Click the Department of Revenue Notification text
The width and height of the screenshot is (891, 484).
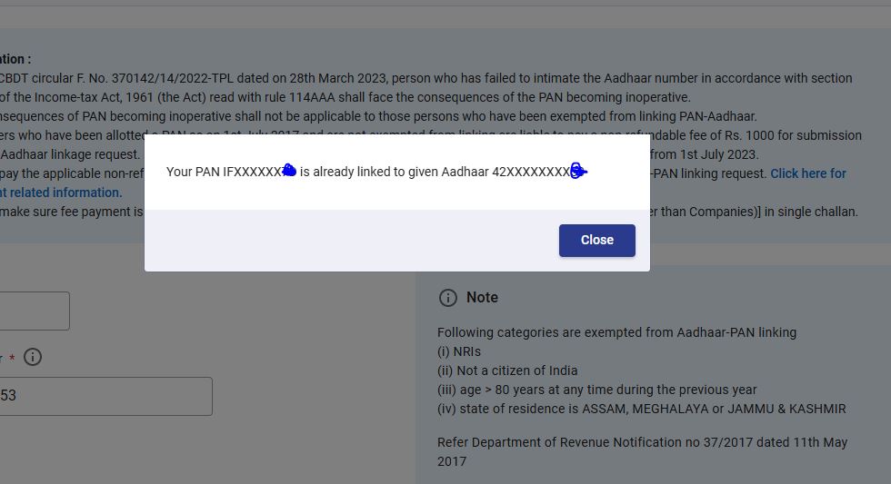point(642,442)
